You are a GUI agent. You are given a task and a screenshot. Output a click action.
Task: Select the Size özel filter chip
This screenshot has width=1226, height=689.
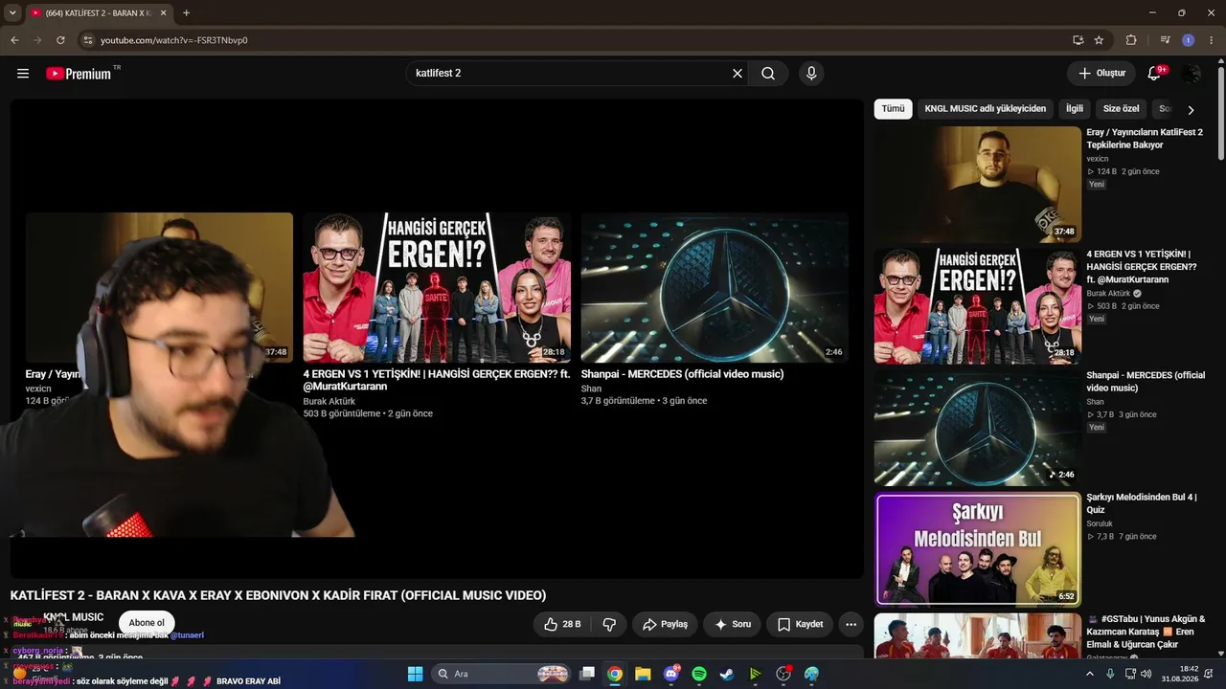pos(1122,109)
